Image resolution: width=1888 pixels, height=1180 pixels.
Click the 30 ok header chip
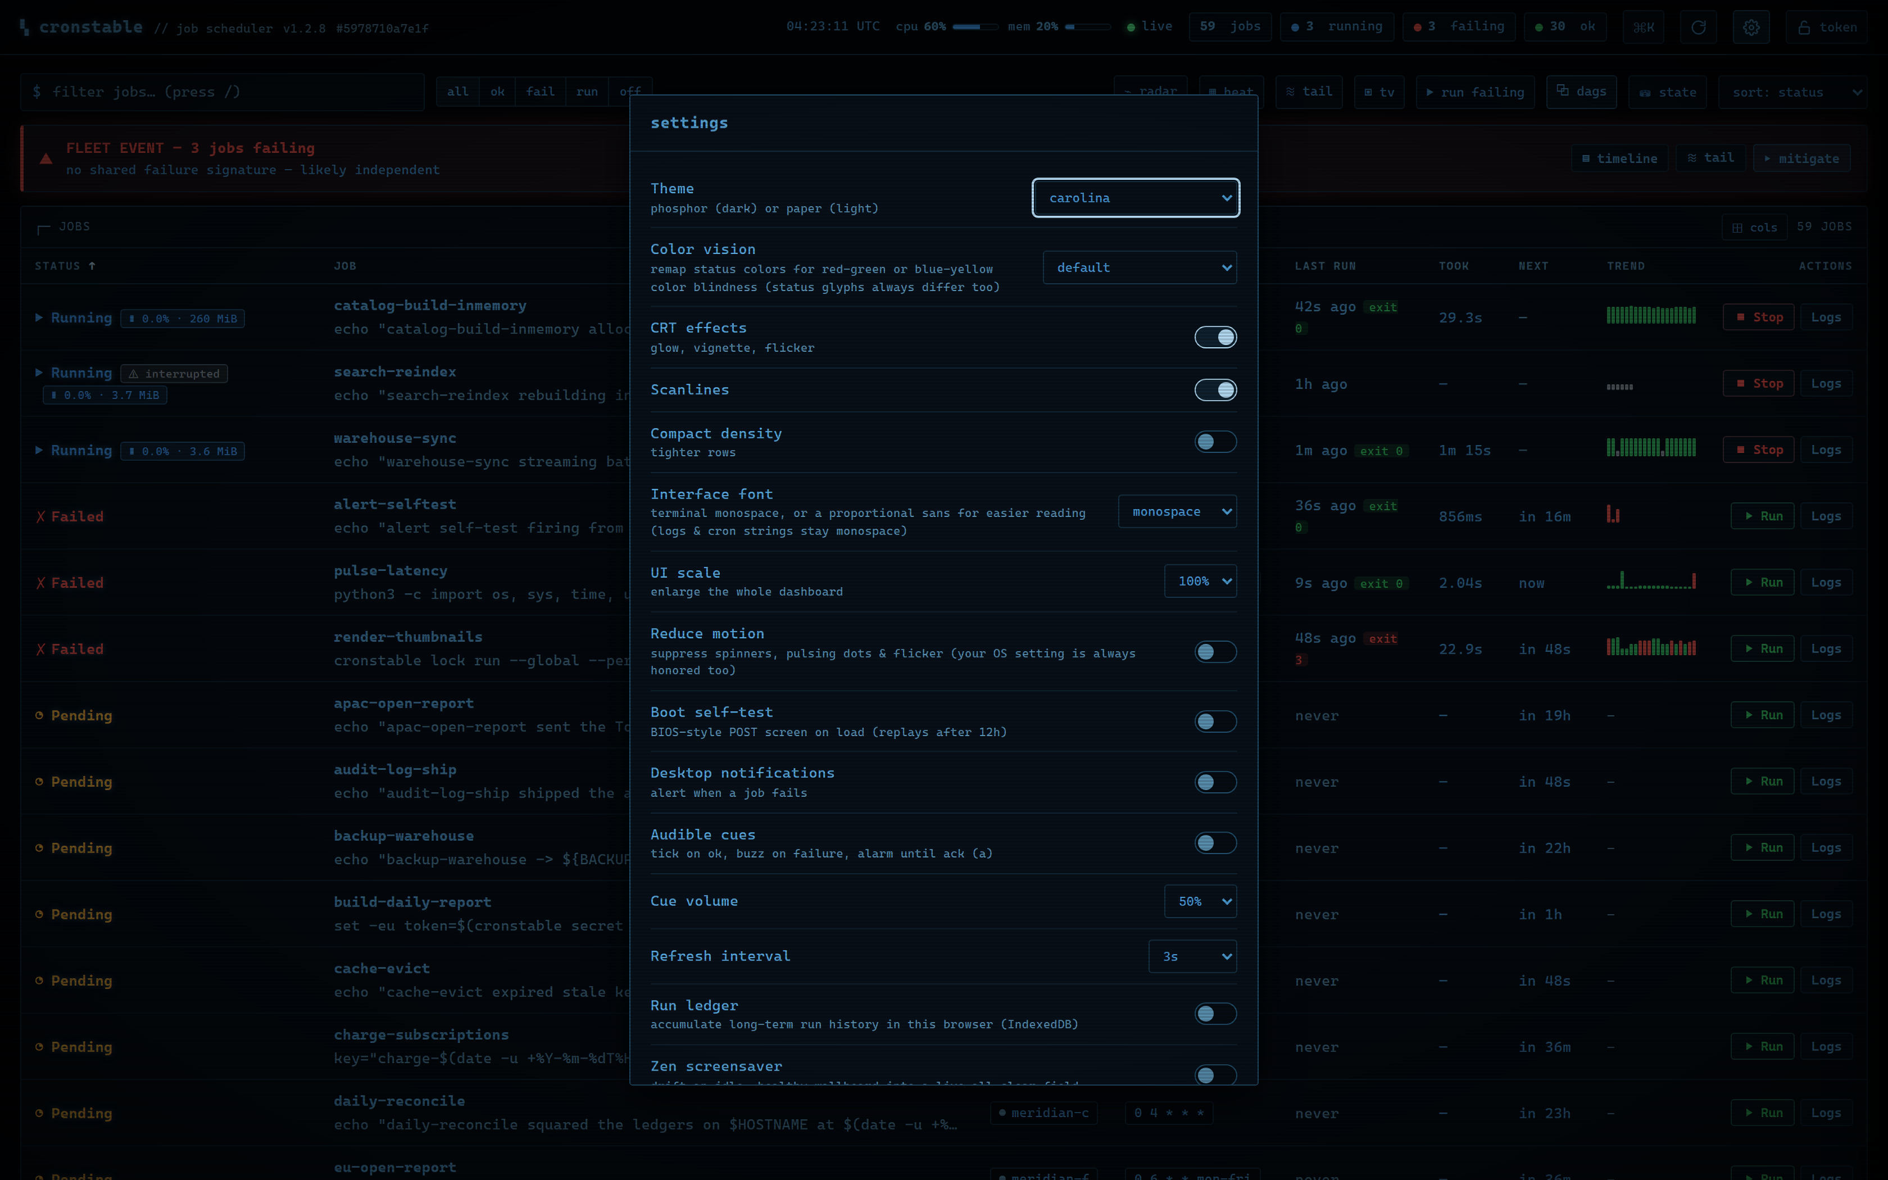click(x=1565, y=26)
